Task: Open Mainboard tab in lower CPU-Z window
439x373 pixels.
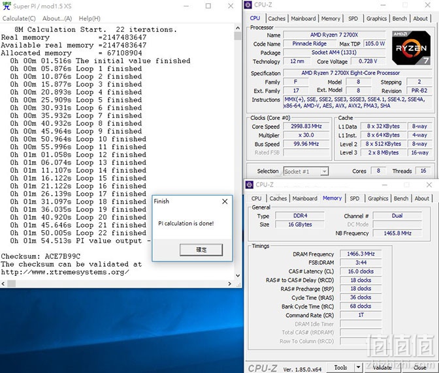Action: pos(304,198)
